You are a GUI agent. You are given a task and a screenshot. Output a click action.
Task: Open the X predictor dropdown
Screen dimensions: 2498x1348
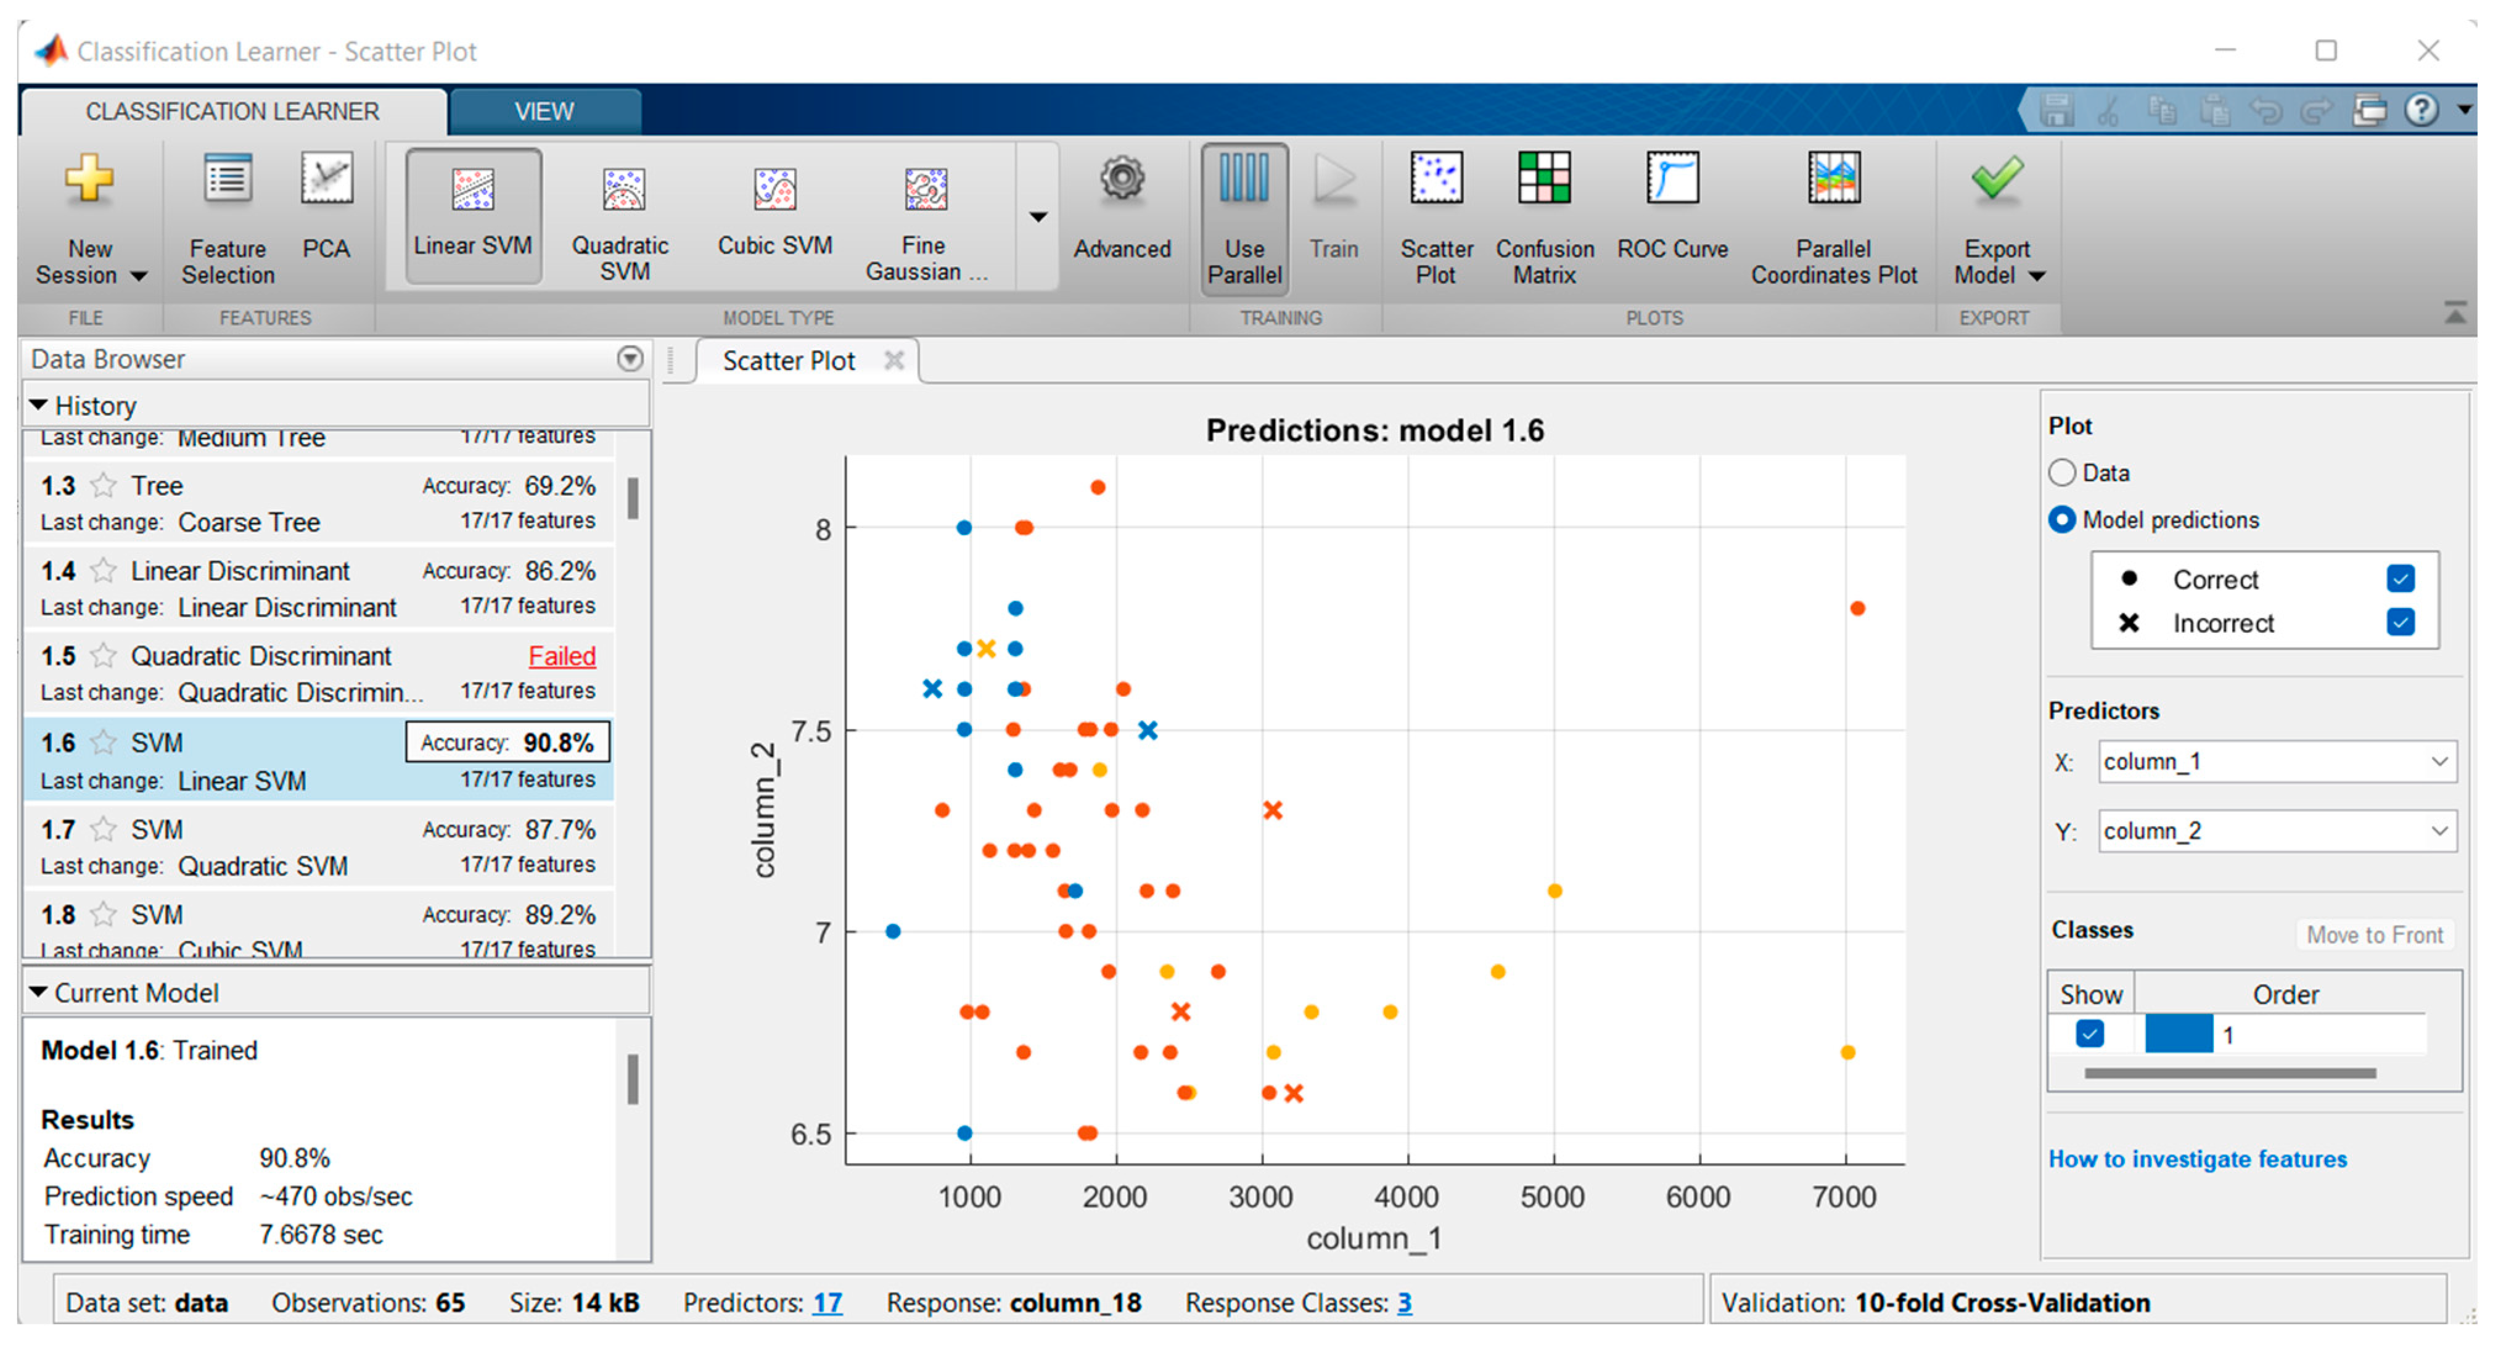tap(2275, 762)
